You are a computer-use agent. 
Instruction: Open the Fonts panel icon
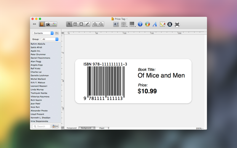tap(155, 24)
